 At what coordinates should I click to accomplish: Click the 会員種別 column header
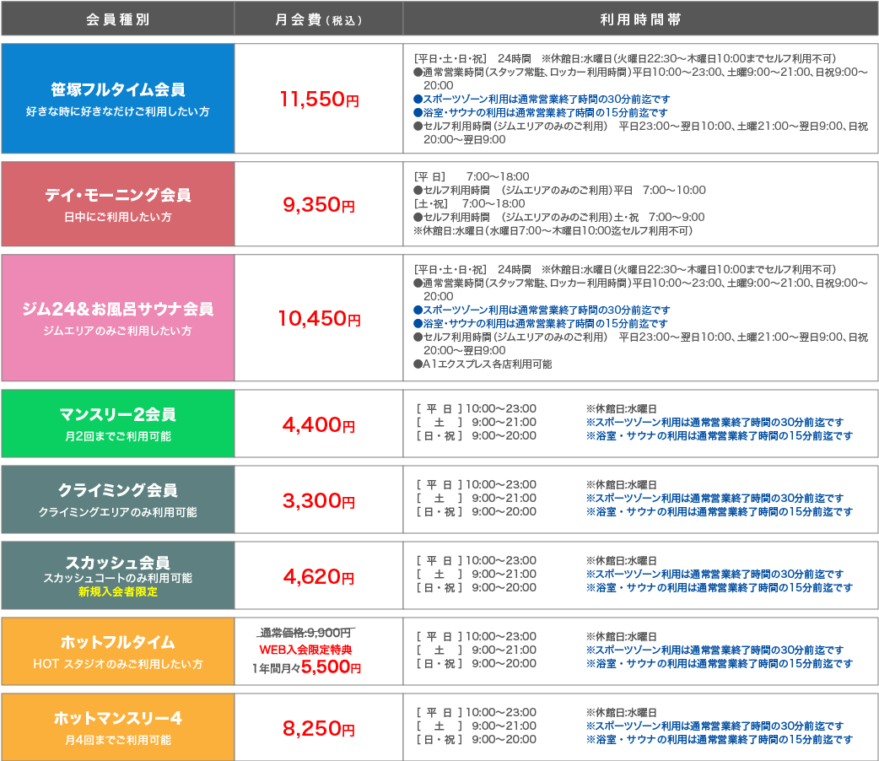[x=117, y=19]
